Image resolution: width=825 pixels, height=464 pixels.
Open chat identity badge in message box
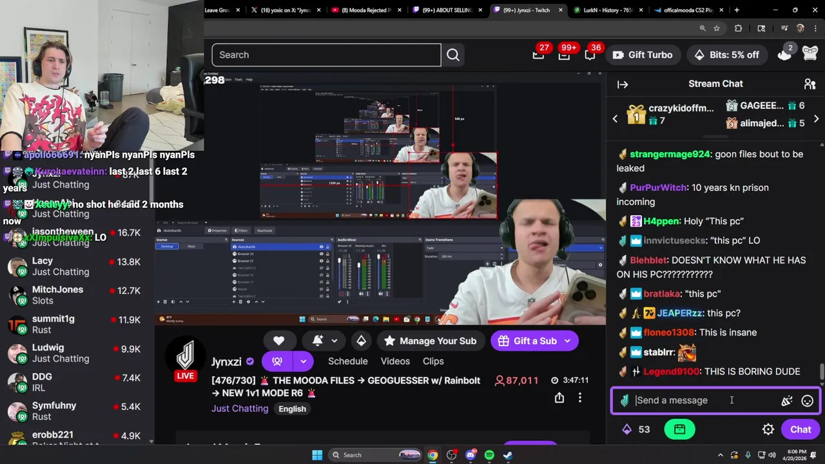[625, 401]
